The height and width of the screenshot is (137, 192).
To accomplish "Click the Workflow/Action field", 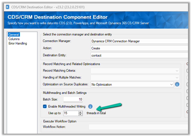I will coord(138,126).
